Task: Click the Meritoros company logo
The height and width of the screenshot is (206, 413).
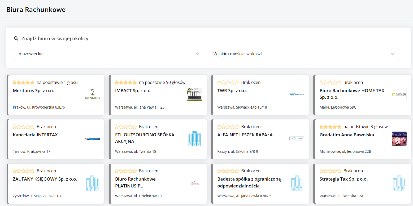Action: pos(92,95)
